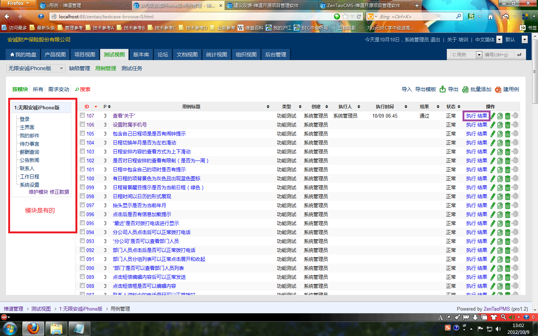Viewport: 538px width, 336px height.
Task: Switch to the 项目视图 tab
Action: (x=85, y=55)
